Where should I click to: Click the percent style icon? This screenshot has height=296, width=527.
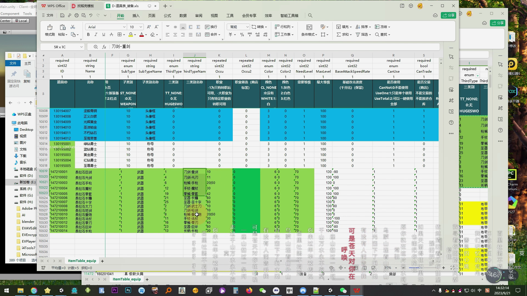pos(242,35)
